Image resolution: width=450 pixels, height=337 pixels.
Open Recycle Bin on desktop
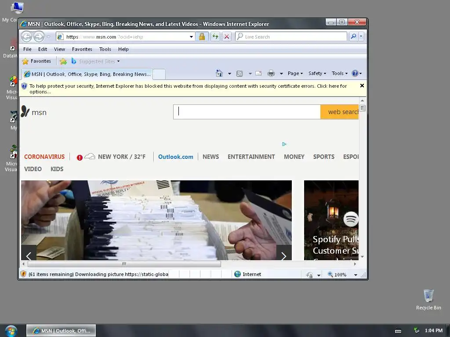point(428,299)
